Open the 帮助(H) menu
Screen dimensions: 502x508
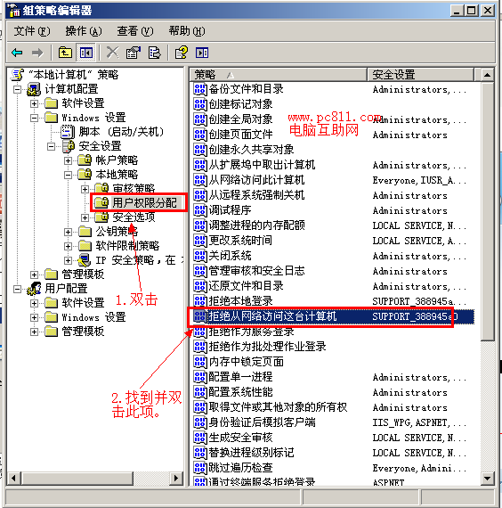187,31
